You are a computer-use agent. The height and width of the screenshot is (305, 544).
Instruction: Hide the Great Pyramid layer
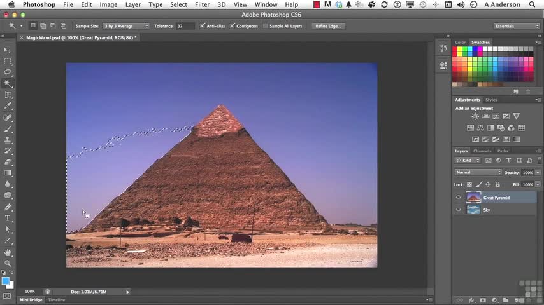(458, 198)
